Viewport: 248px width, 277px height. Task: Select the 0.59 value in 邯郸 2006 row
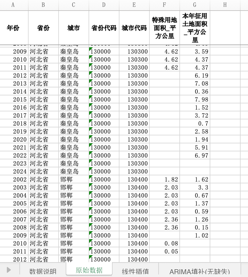click(195, 211)
